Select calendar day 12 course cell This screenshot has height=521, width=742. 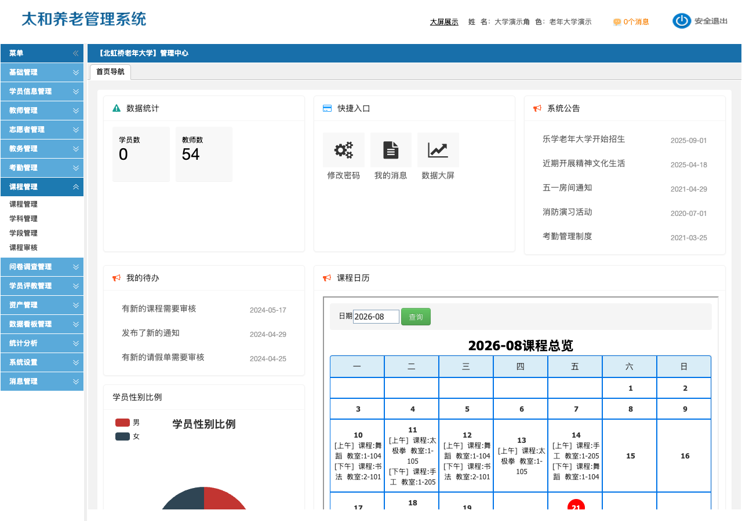click(466, 456)
